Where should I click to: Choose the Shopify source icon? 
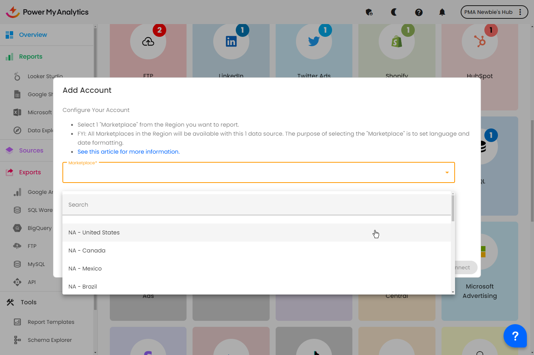click(397, 42)
